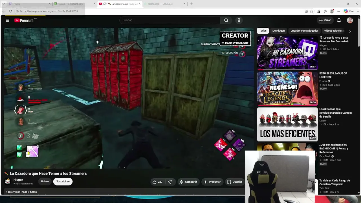361x203 pixels.
Task: Click the Te lo Pinto channel name
Action: (324, 188)
